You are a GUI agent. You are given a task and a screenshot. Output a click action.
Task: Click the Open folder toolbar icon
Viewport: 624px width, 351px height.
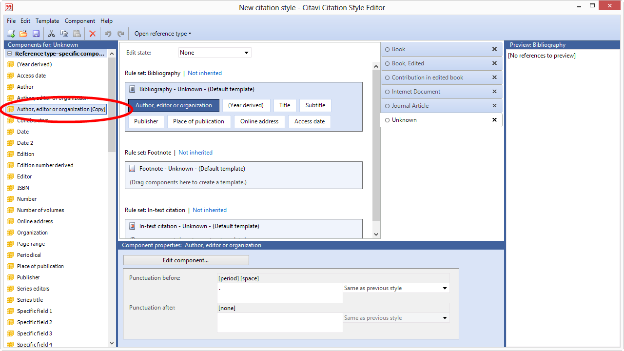[23, 34]
